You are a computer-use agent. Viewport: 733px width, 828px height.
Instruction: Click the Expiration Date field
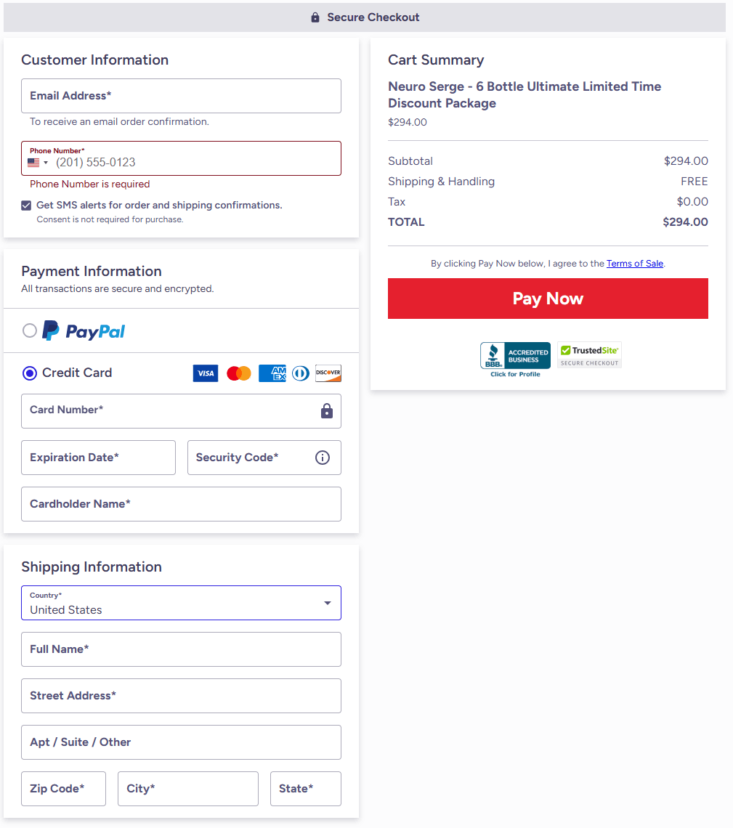tap(98, 458)
